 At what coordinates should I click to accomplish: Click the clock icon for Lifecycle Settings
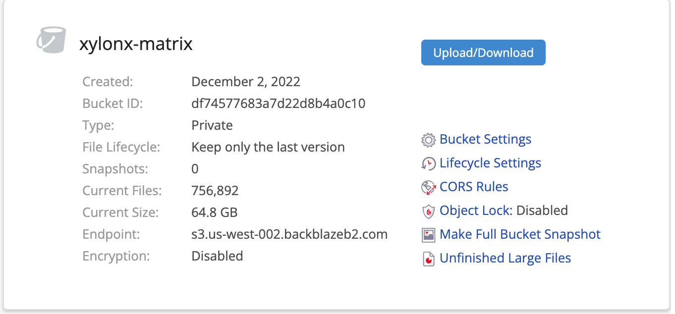click(x=428, y=163)
